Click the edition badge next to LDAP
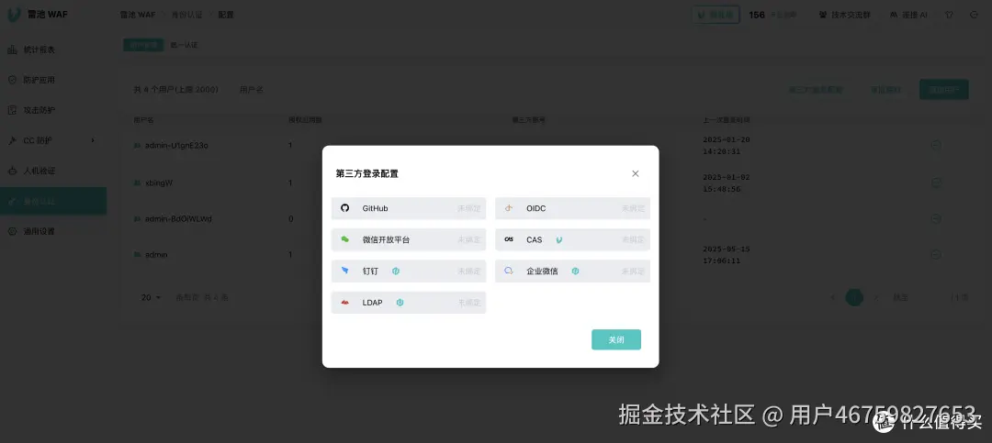This screenshot has width=992, height=443. [x=400, y=303]
